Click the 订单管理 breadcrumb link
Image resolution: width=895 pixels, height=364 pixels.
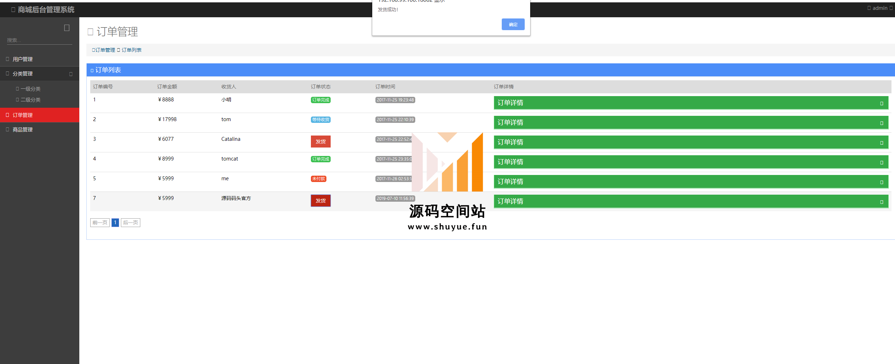click(x=105, y=50)
